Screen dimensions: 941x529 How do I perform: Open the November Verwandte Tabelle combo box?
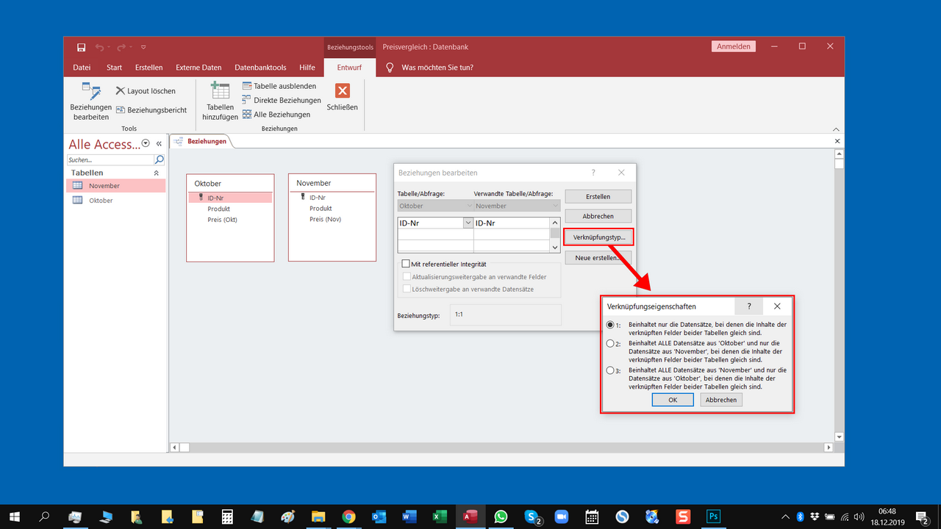click(517, 206)
